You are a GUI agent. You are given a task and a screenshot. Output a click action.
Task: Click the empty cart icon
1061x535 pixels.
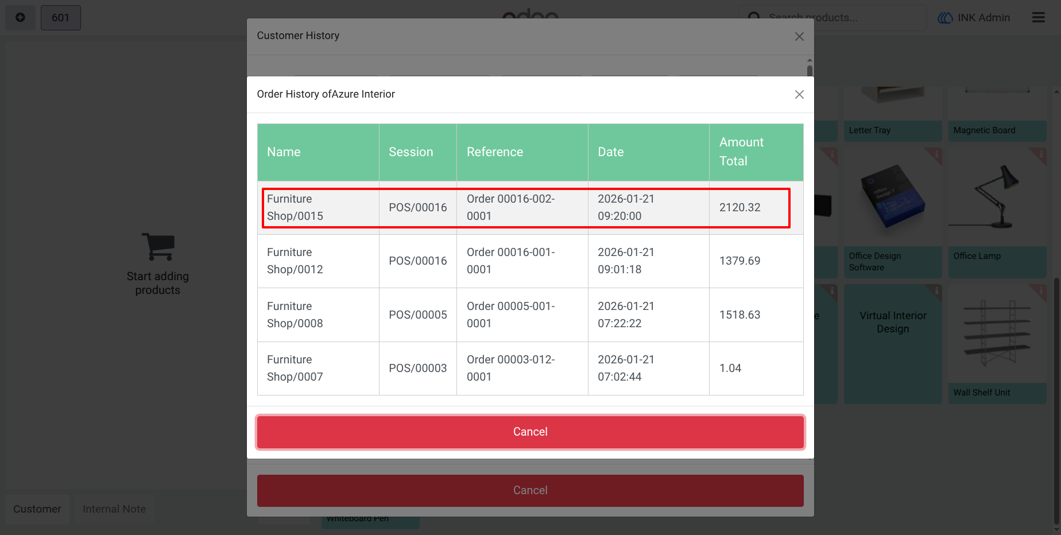point(158,247)
